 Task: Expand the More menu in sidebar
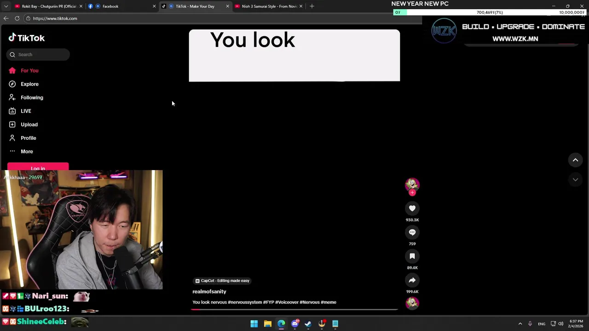[27, 151]
